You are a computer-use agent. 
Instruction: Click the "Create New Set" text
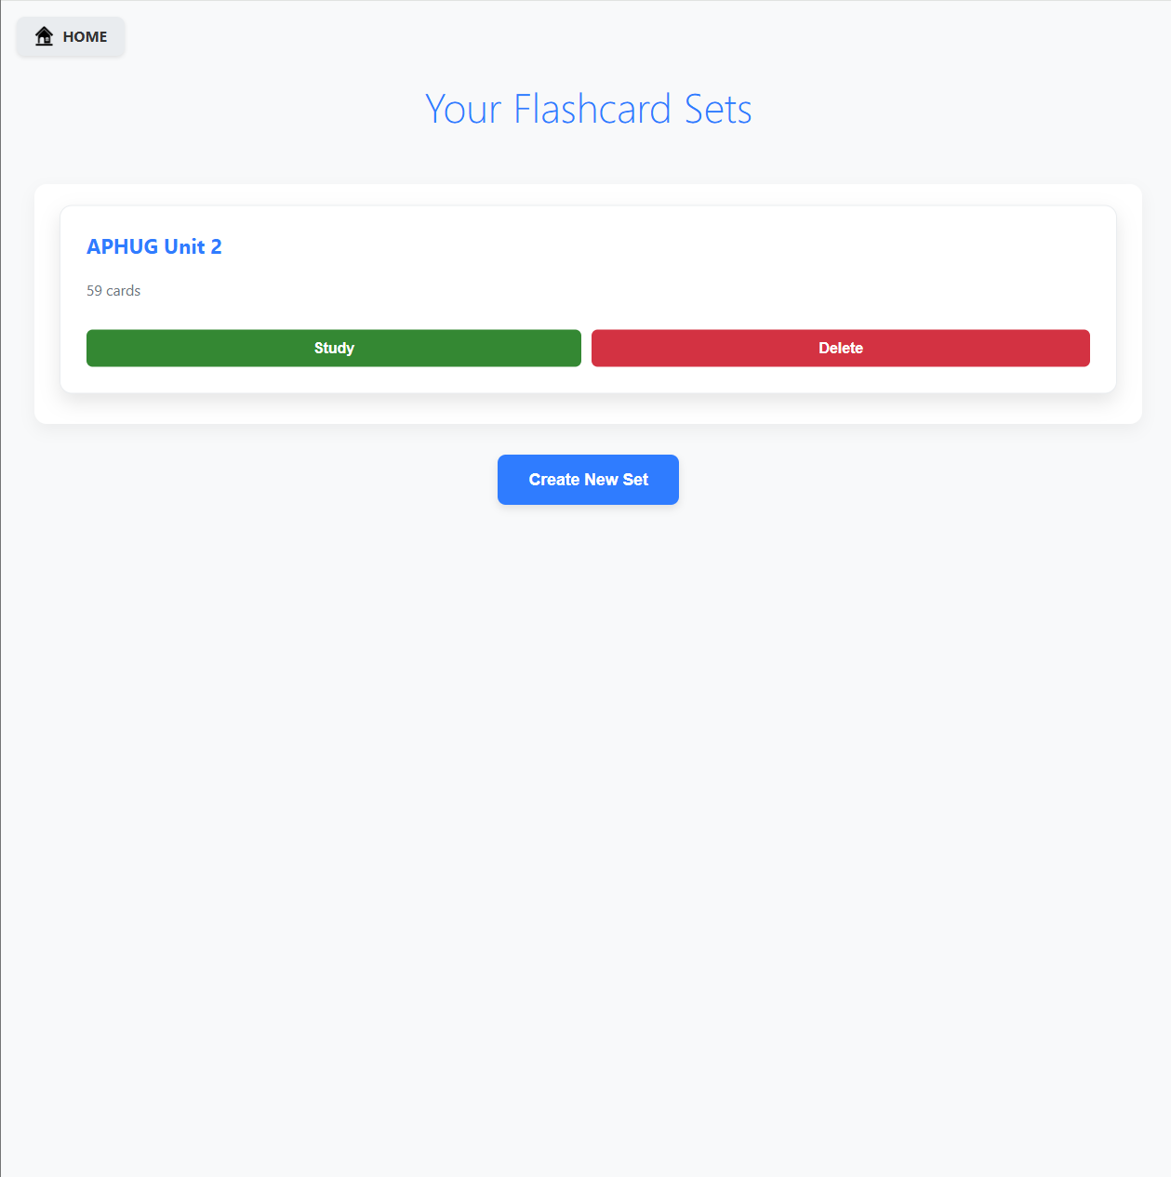click(588, 480)
